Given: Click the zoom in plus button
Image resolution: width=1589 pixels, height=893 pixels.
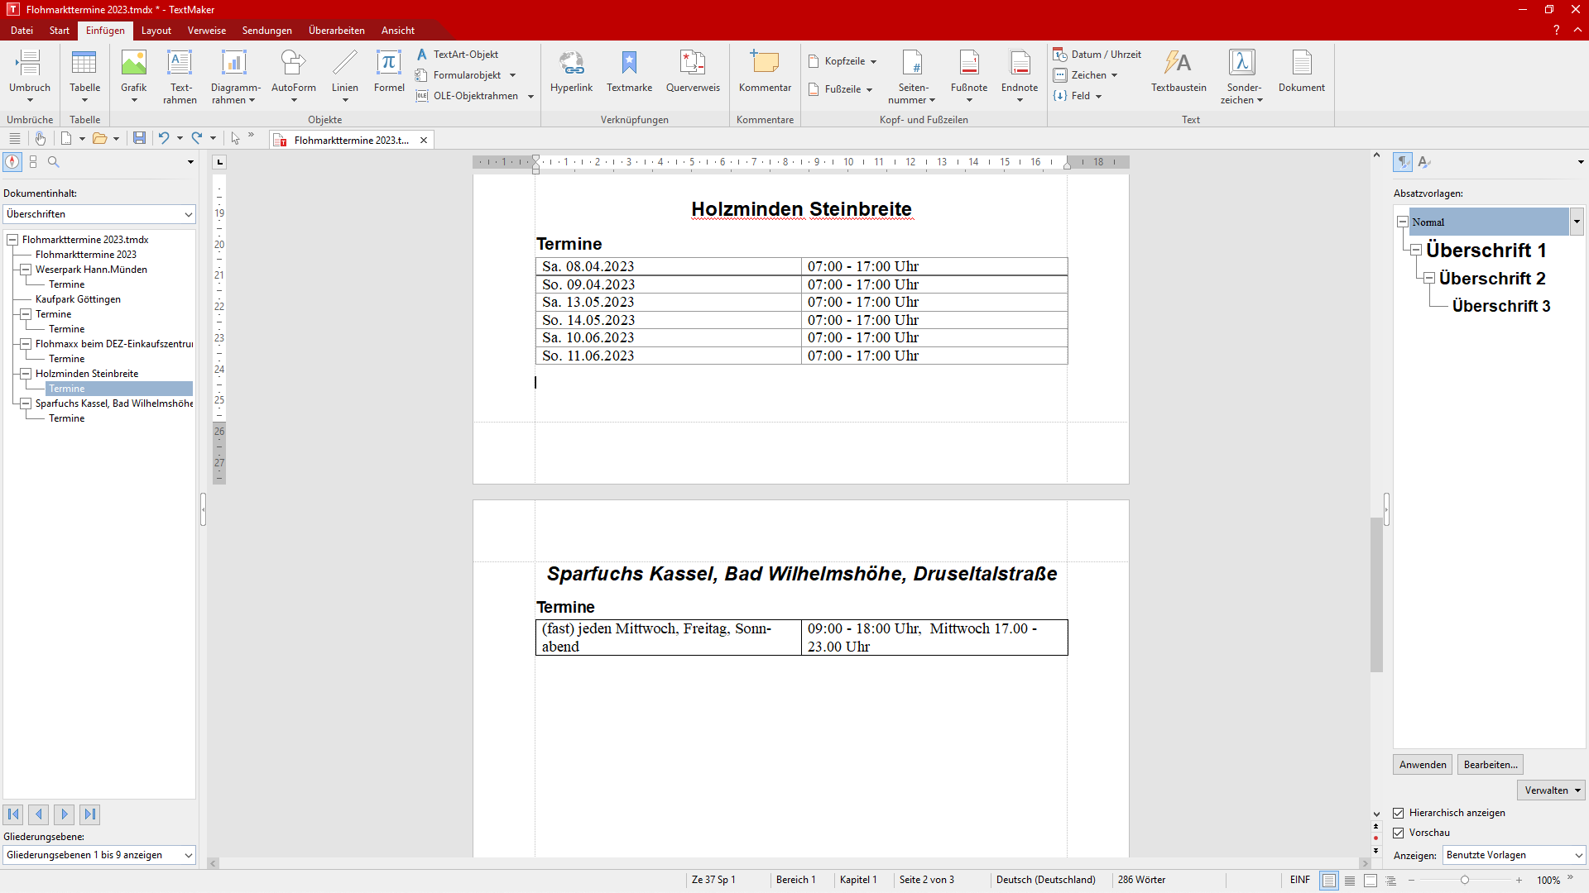Looking at the screenshot, I should pyautogui.click(x=1519, y=881).
